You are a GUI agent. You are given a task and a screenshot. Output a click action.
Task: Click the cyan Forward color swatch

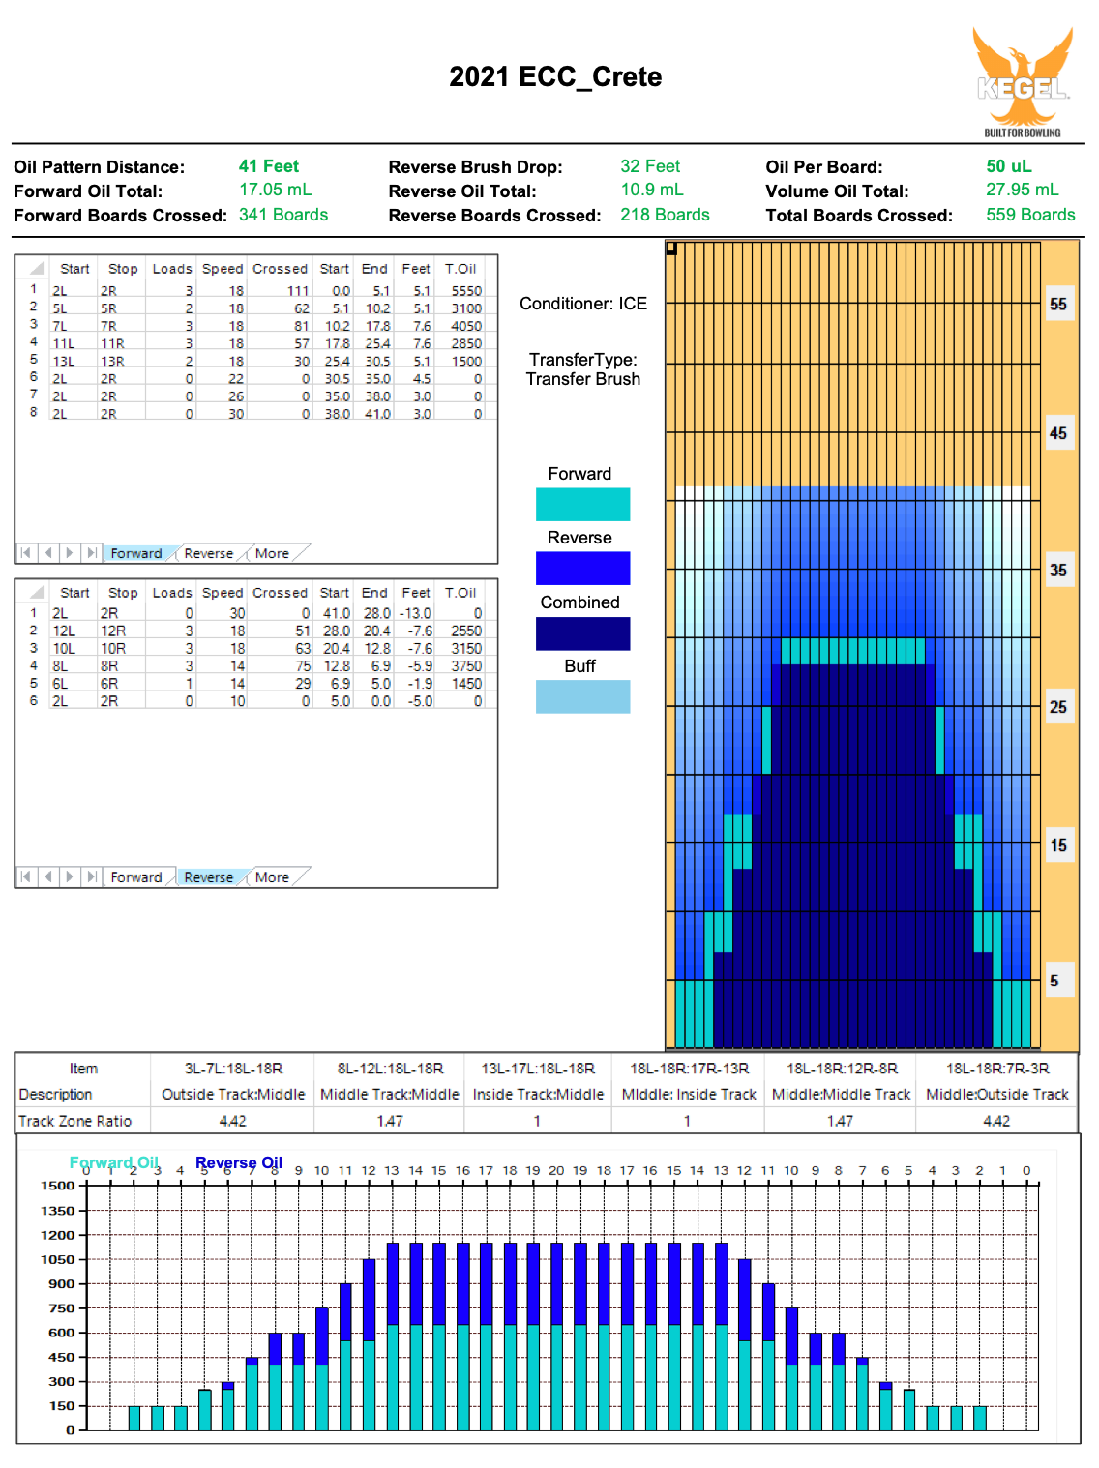[582, 505]
